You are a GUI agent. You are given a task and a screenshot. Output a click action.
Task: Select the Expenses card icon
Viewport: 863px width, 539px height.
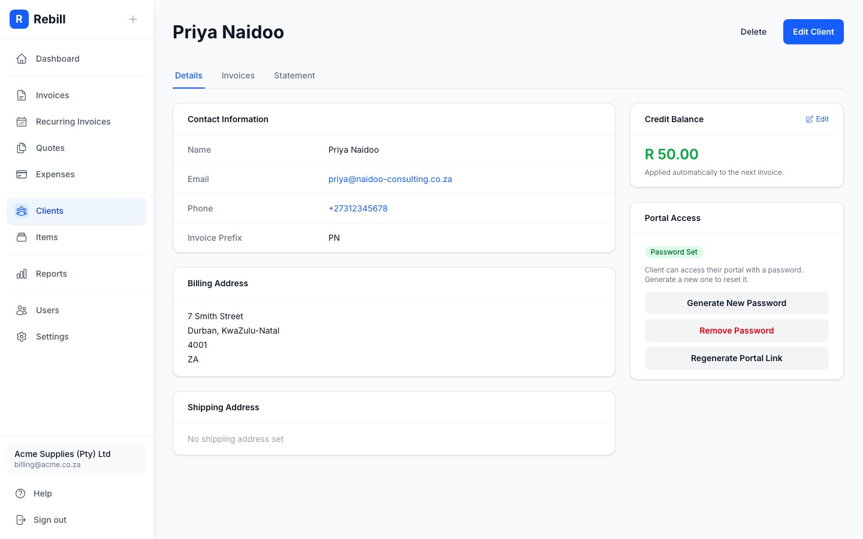[x=22, y=174]
